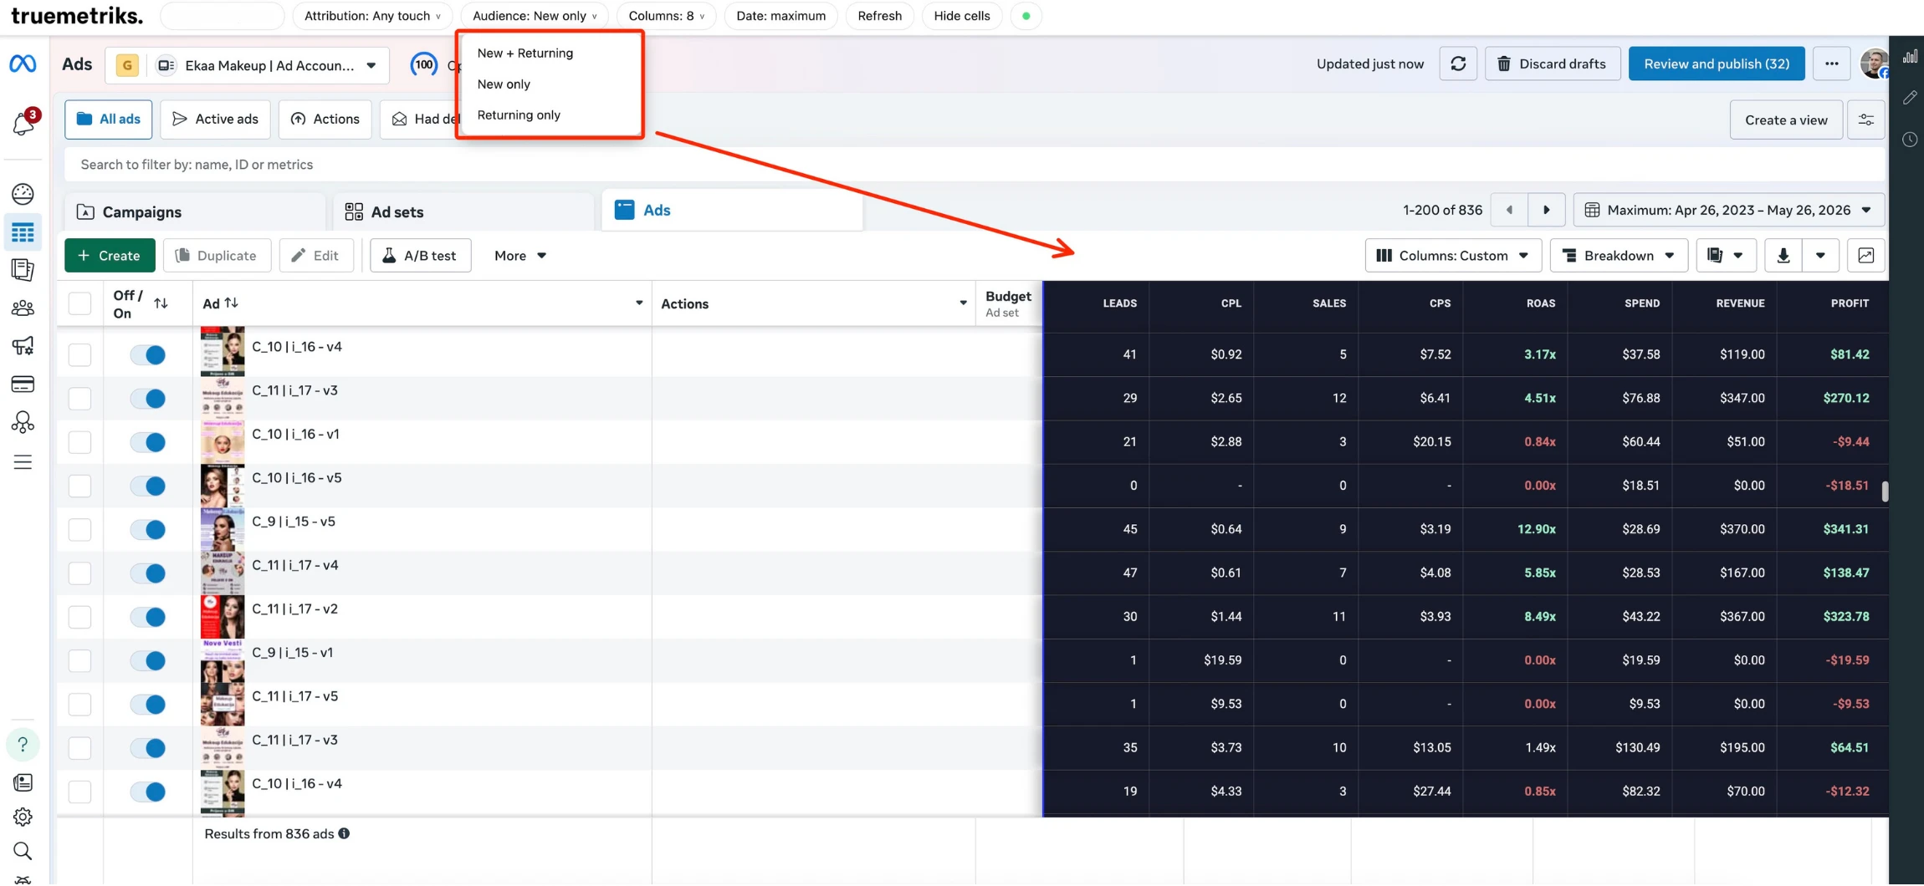Check the box for first C_10 | i_16 - v4 ad
The image size is (1924, 886).
tap(79, 354)
